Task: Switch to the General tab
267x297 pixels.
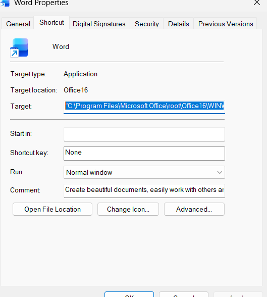Action: (18, 24)
